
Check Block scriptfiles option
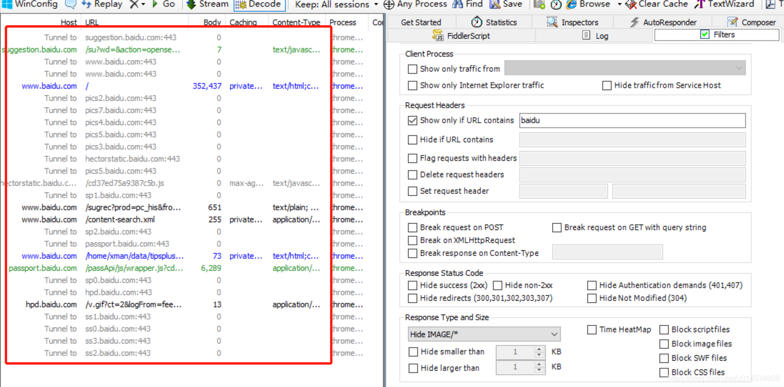(x=664, y=330)
